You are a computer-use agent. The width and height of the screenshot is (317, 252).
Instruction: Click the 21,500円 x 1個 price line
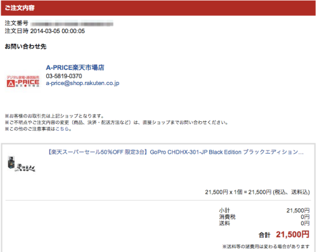coord(257,192)
